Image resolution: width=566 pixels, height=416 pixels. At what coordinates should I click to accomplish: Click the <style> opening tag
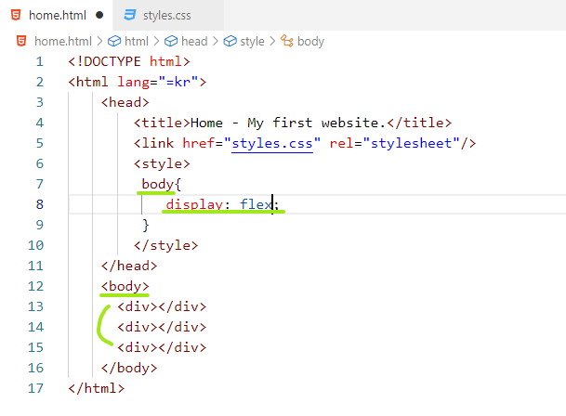click(162, 163)
